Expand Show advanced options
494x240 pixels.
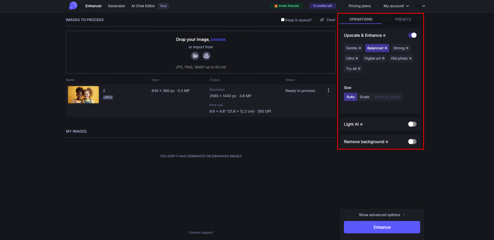(x=382, y=215)
